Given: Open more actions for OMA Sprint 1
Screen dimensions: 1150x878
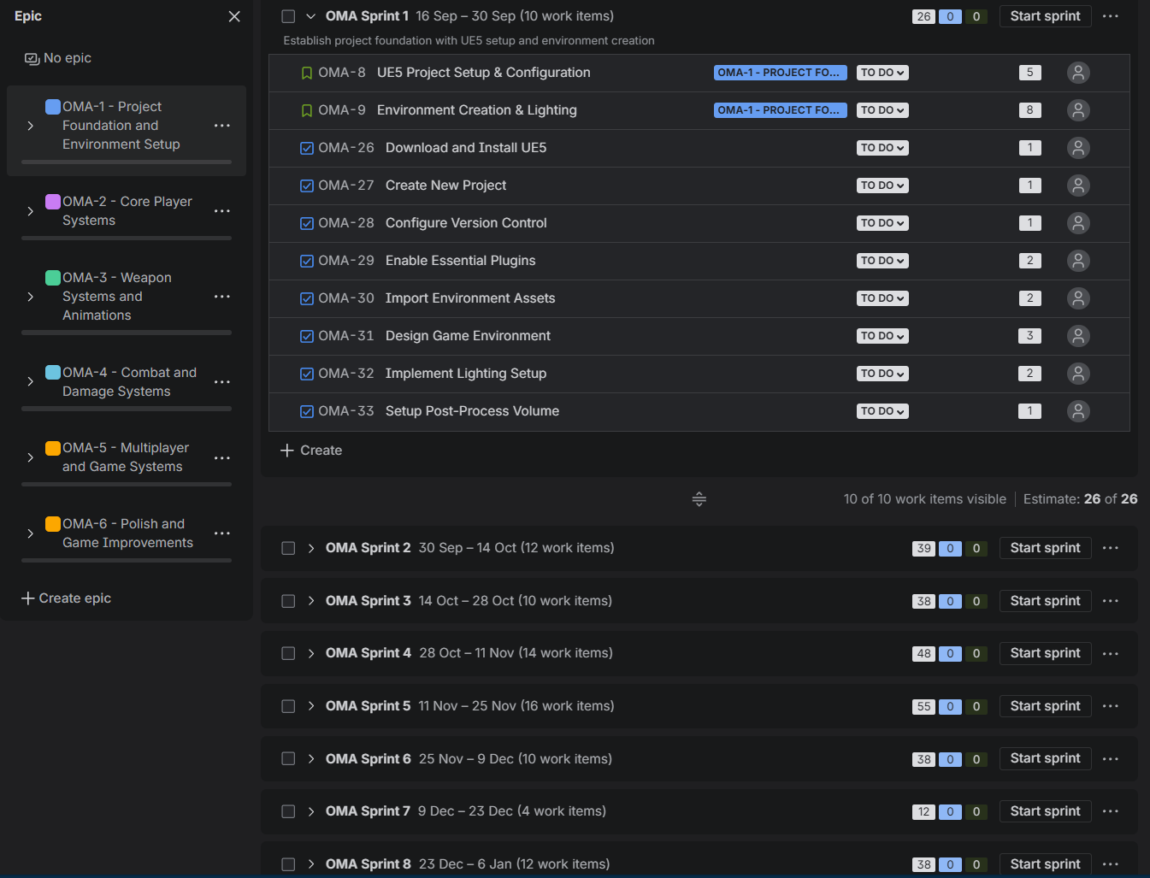Looking at the screenshot, I should [x=1110, y=16].
